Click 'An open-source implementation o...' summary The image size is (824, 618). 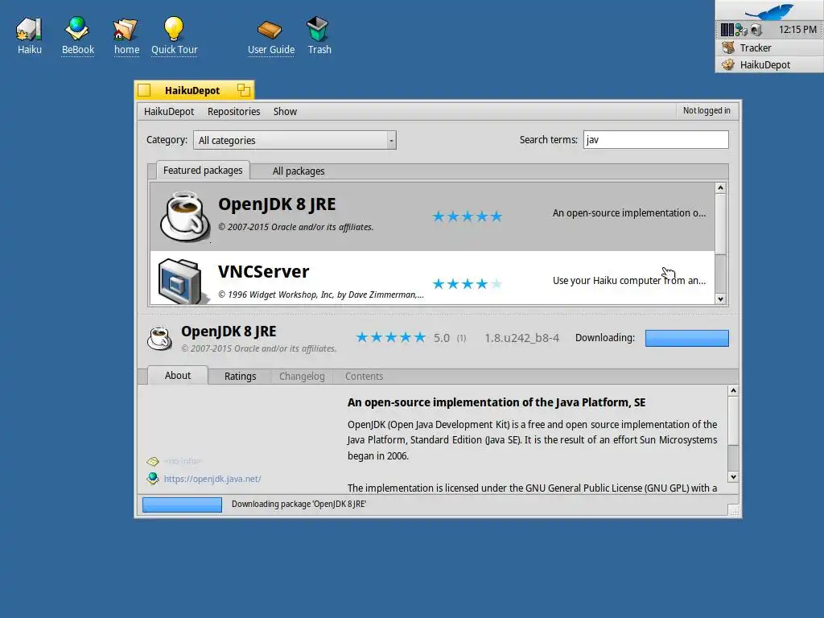point(629,212)
